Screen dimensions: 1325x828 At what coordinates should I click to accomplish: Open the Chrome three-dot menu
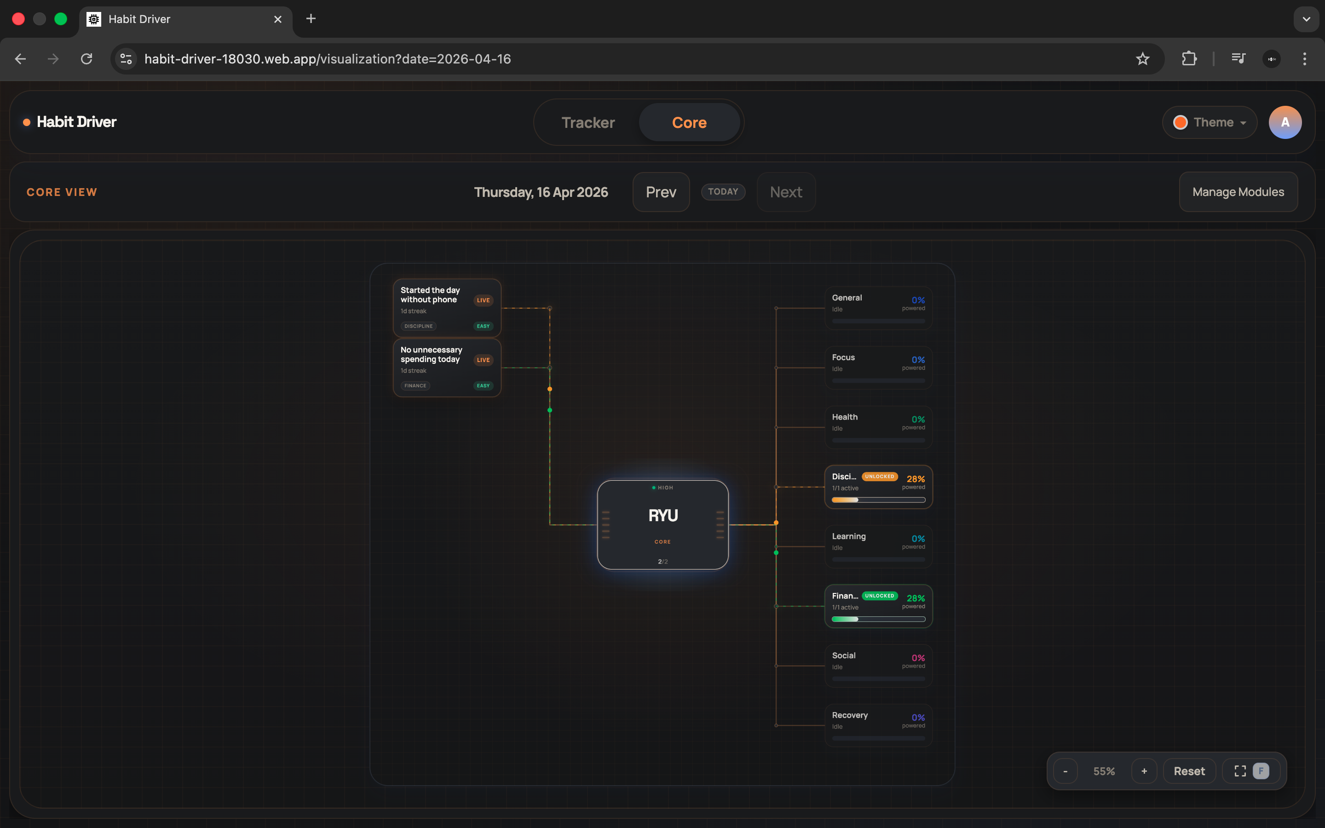coord(1305,58)
